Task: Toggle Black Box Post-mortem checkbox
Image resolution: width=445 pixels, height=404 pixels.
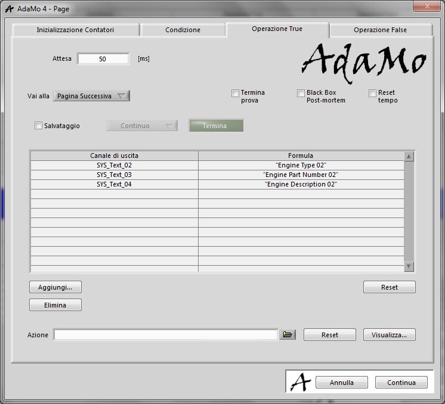Action: pos(301,93)
